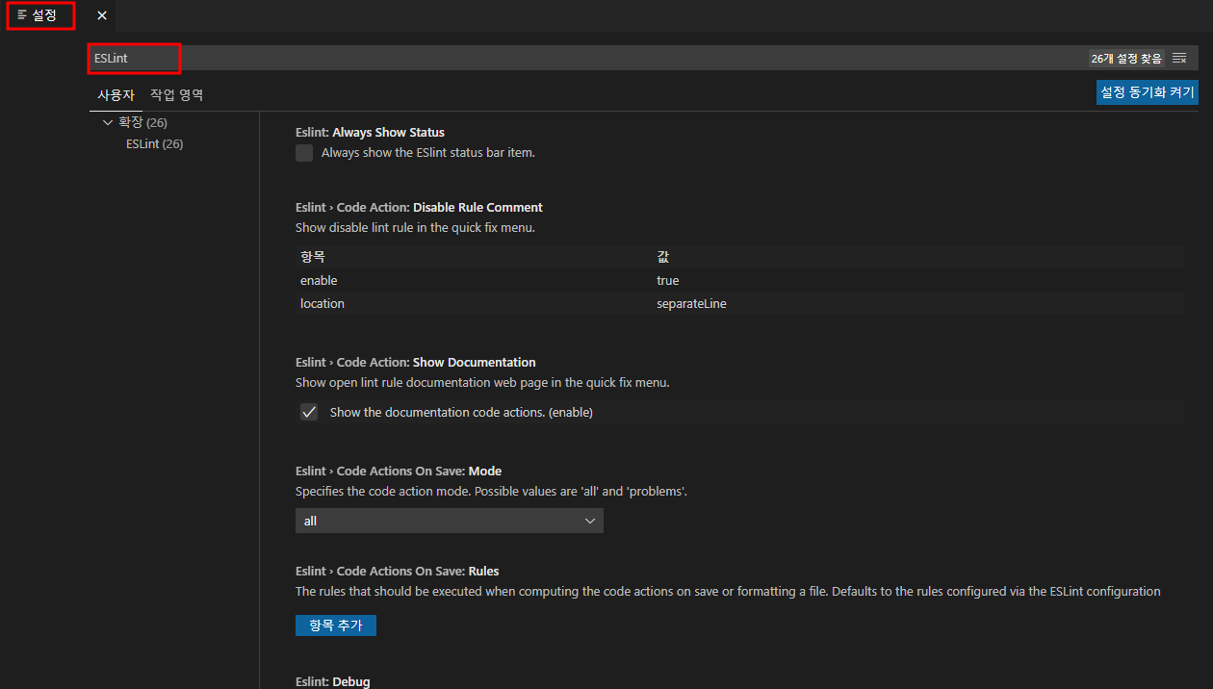The height and width of the screenshot is (689, 1213).
Task: Click the clear settings search filter icon
Action: click(x=1179, y=59)
